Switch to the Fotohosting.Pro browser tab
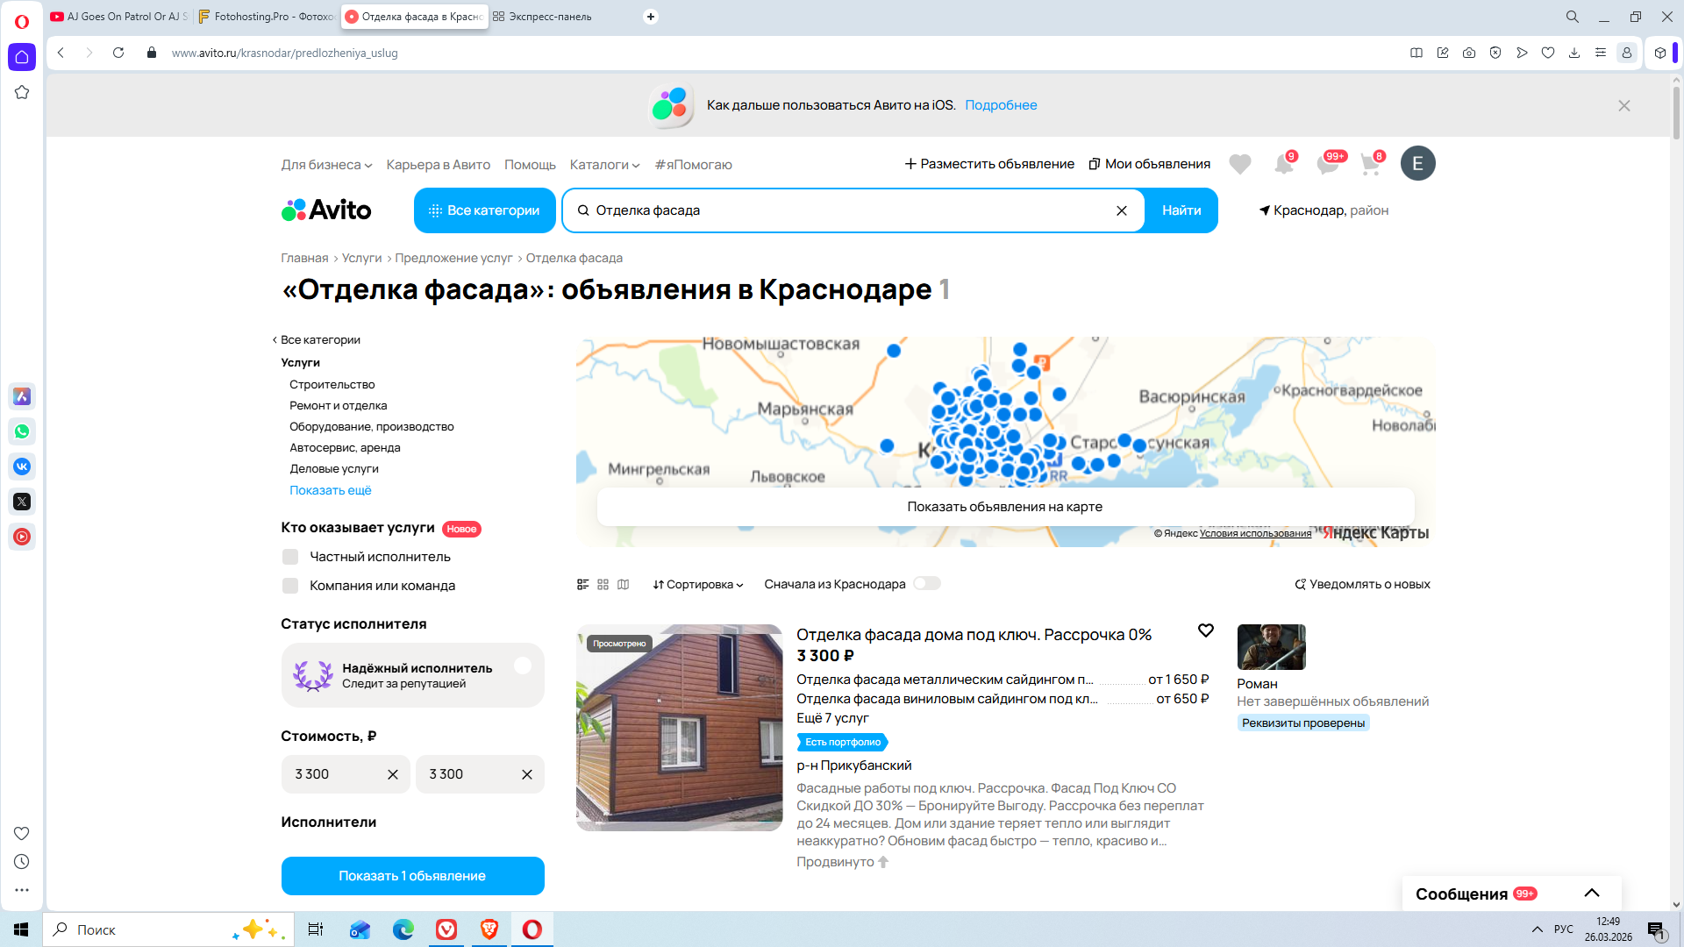Image resolution: width=1684 pixels, height=947 pixels. [x=267, y=17]
